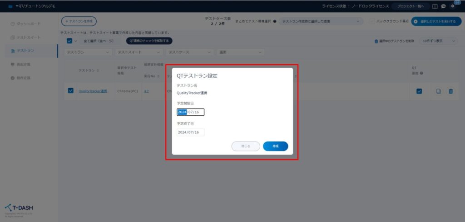Click the help icon beside QT連携 header

coord(422,73)
